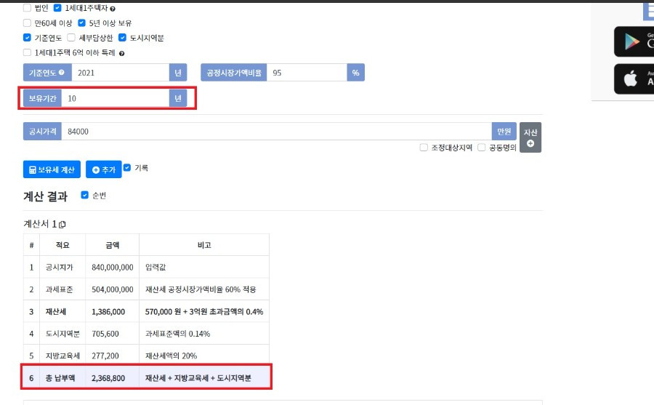Click 재산세 amount 1,386,000
Screen dimensions: 654x405
tap(108, 311)
